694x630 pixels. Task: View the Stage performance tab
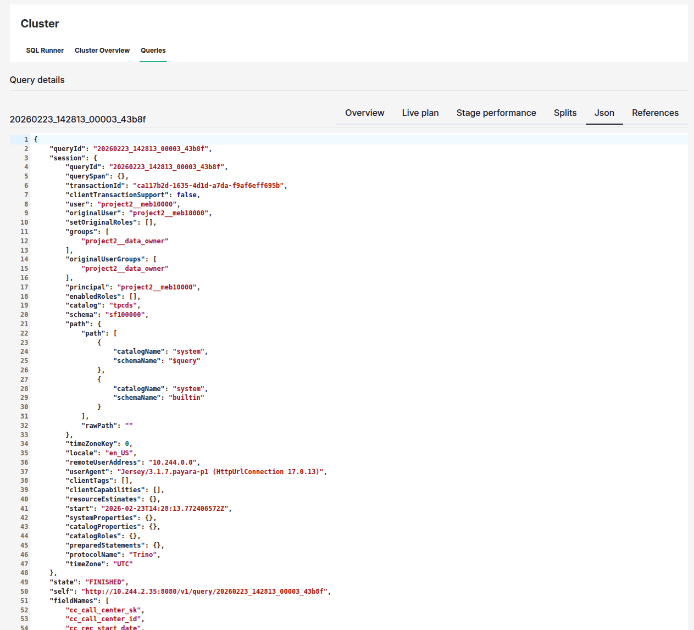tap(496, 113)
